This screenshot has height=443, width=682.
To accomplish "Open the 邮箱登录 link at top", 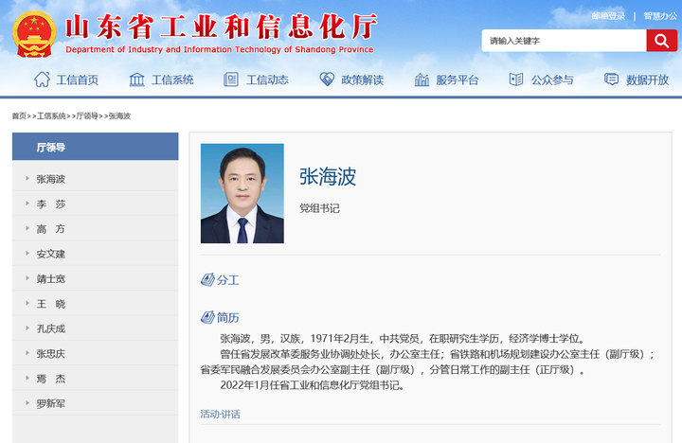I will 608,15.
